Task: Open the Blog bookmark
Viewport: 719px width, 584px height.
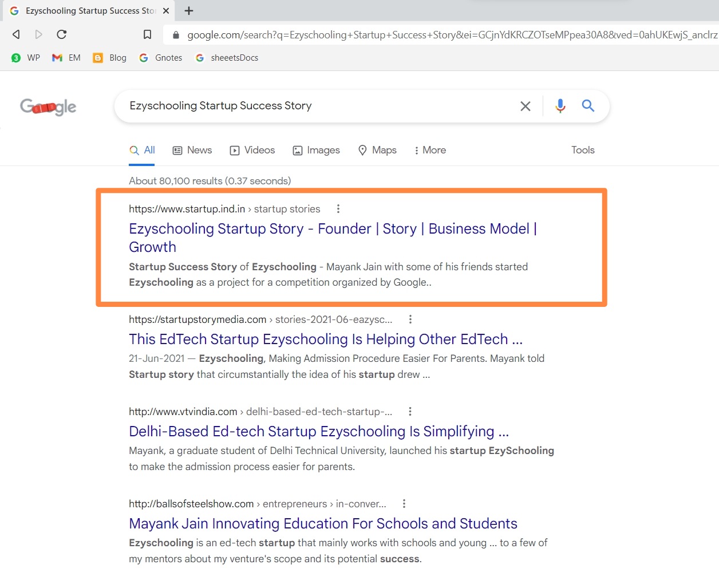Action: tap(109, 58)
